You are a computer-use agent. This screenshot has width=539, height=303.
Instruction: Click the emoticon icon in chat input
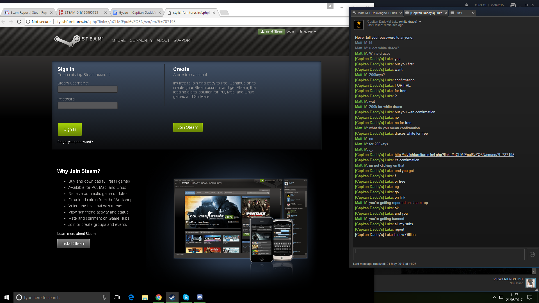(x=532, y=254)
